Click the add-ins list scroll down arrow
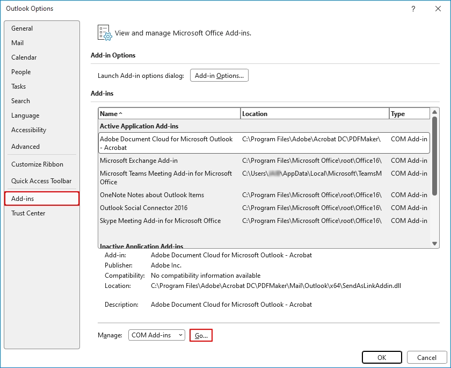This screenshot has width=451, height=368. (434, 244)
